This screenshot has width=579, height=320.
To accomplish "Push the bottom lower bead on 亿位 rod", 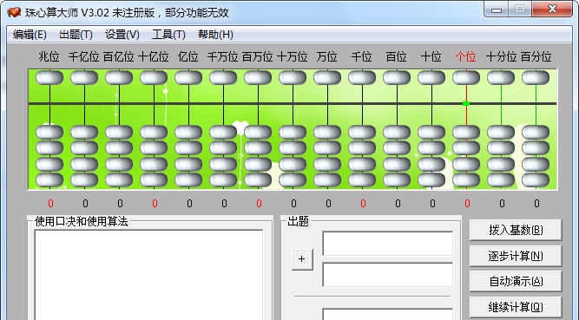I will 188,180.
